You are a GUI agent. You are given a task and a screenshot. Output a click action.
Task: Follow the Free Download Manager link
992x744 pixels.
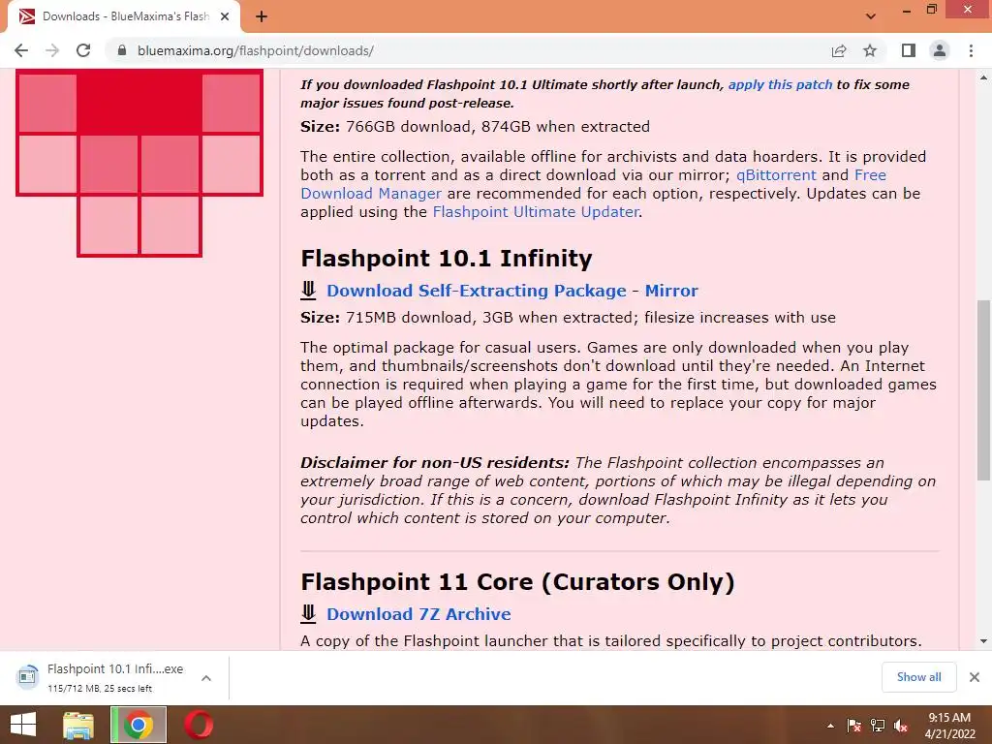594,184
